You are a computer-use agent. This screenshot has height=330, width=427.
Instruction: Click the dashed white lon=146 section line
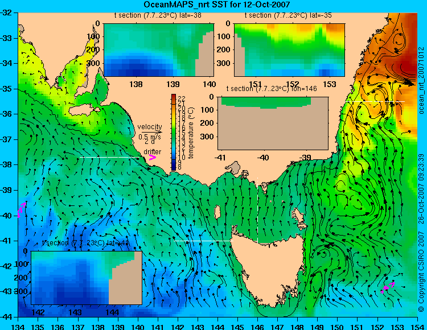click(257, 210)
